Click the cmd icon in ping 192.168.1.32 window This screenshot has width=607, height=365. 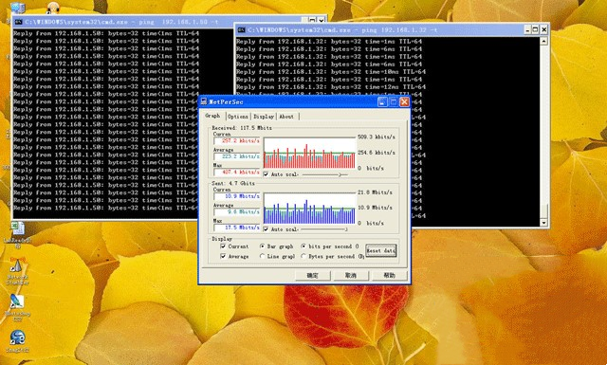(241, 29)
